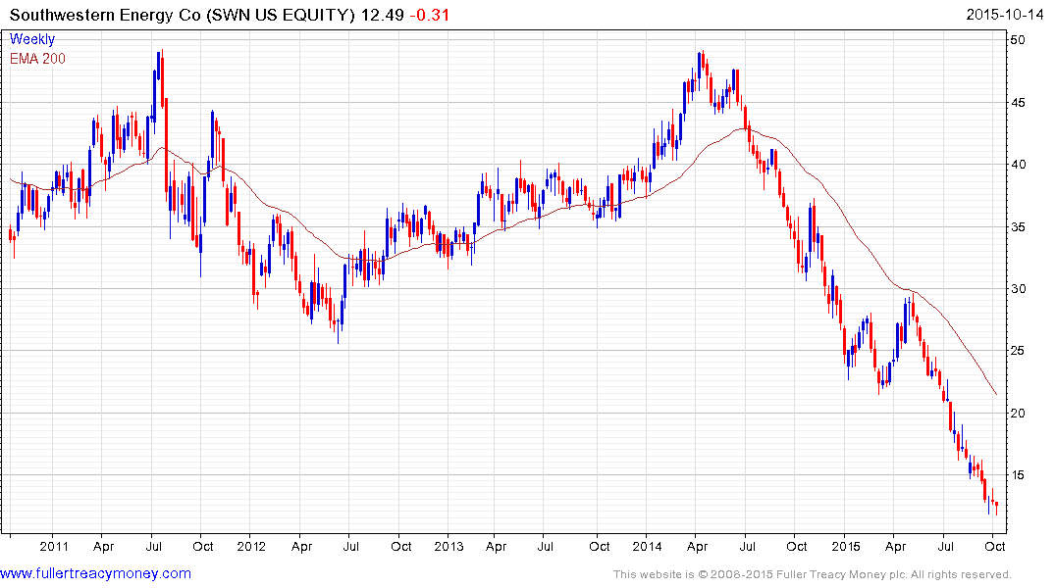This screenshot has width=1055, height=588.
Task: Click the x-axis year label 2011
Action: (54, 546)
